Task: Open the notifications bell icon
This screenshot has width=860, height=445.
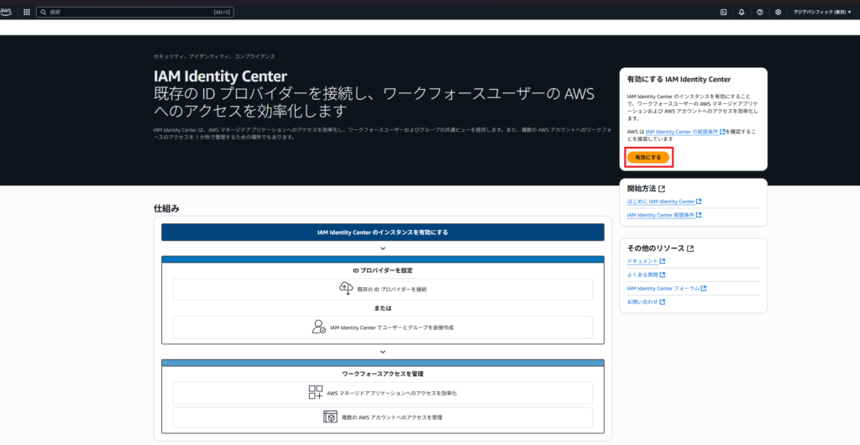Action: 742,12
